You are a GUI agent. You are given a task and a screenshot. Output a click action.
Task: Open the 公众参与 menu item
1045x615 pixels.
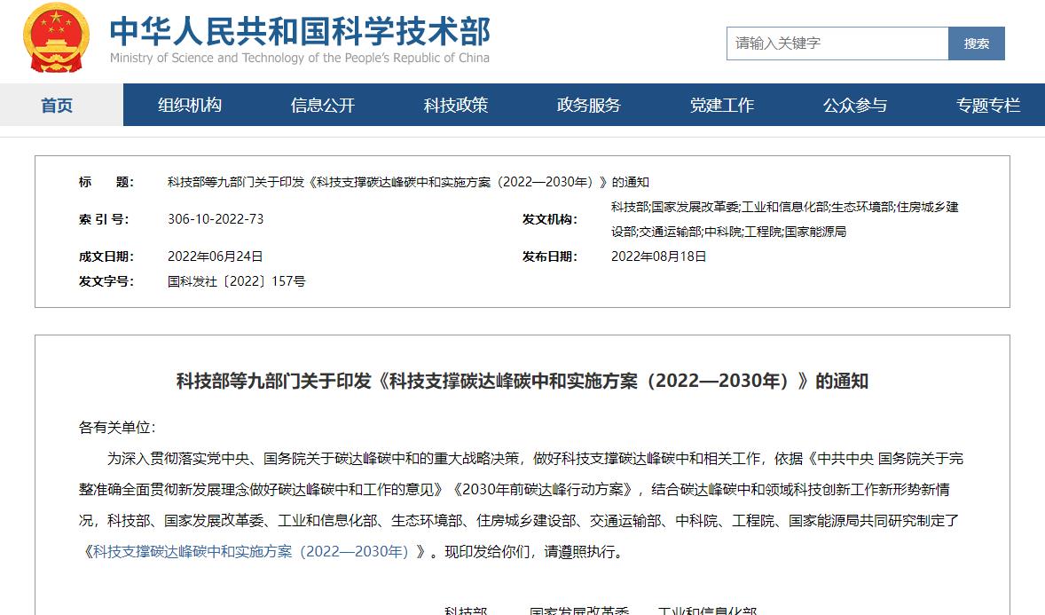pyautogui.click(x=855, y=106)
